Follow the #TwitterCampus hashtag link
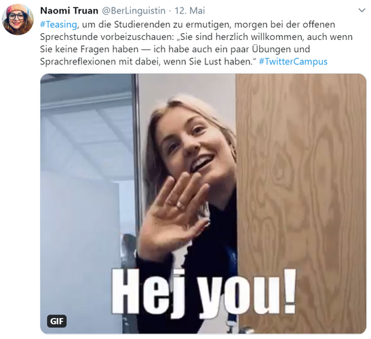 (293, 62)
